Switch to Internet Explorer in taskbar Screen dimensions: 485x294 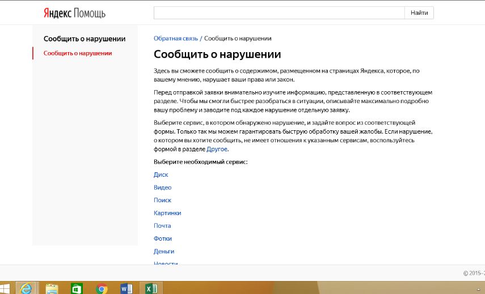pos(26,288)
